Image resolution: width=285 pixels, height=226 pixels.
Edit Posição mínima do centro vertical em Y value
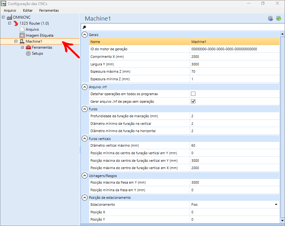(234, 153)
